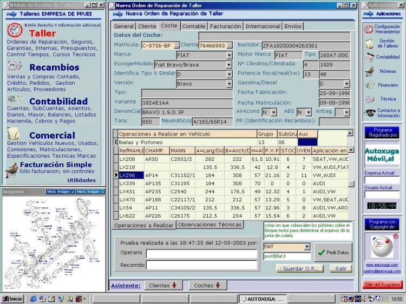The image size is (406, 304).
Task: Click the Coches assistant button
Action: (x=208, y=286)
